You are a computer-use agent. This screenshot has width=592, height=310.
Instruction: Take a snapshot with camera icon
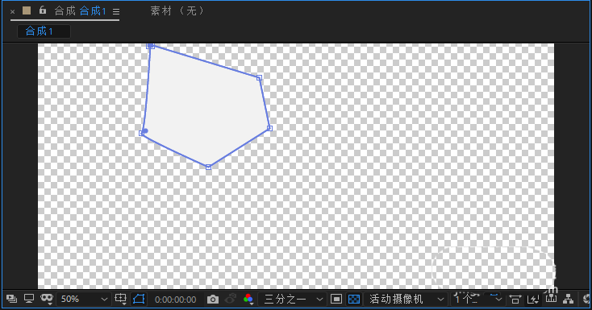point(213,300)
